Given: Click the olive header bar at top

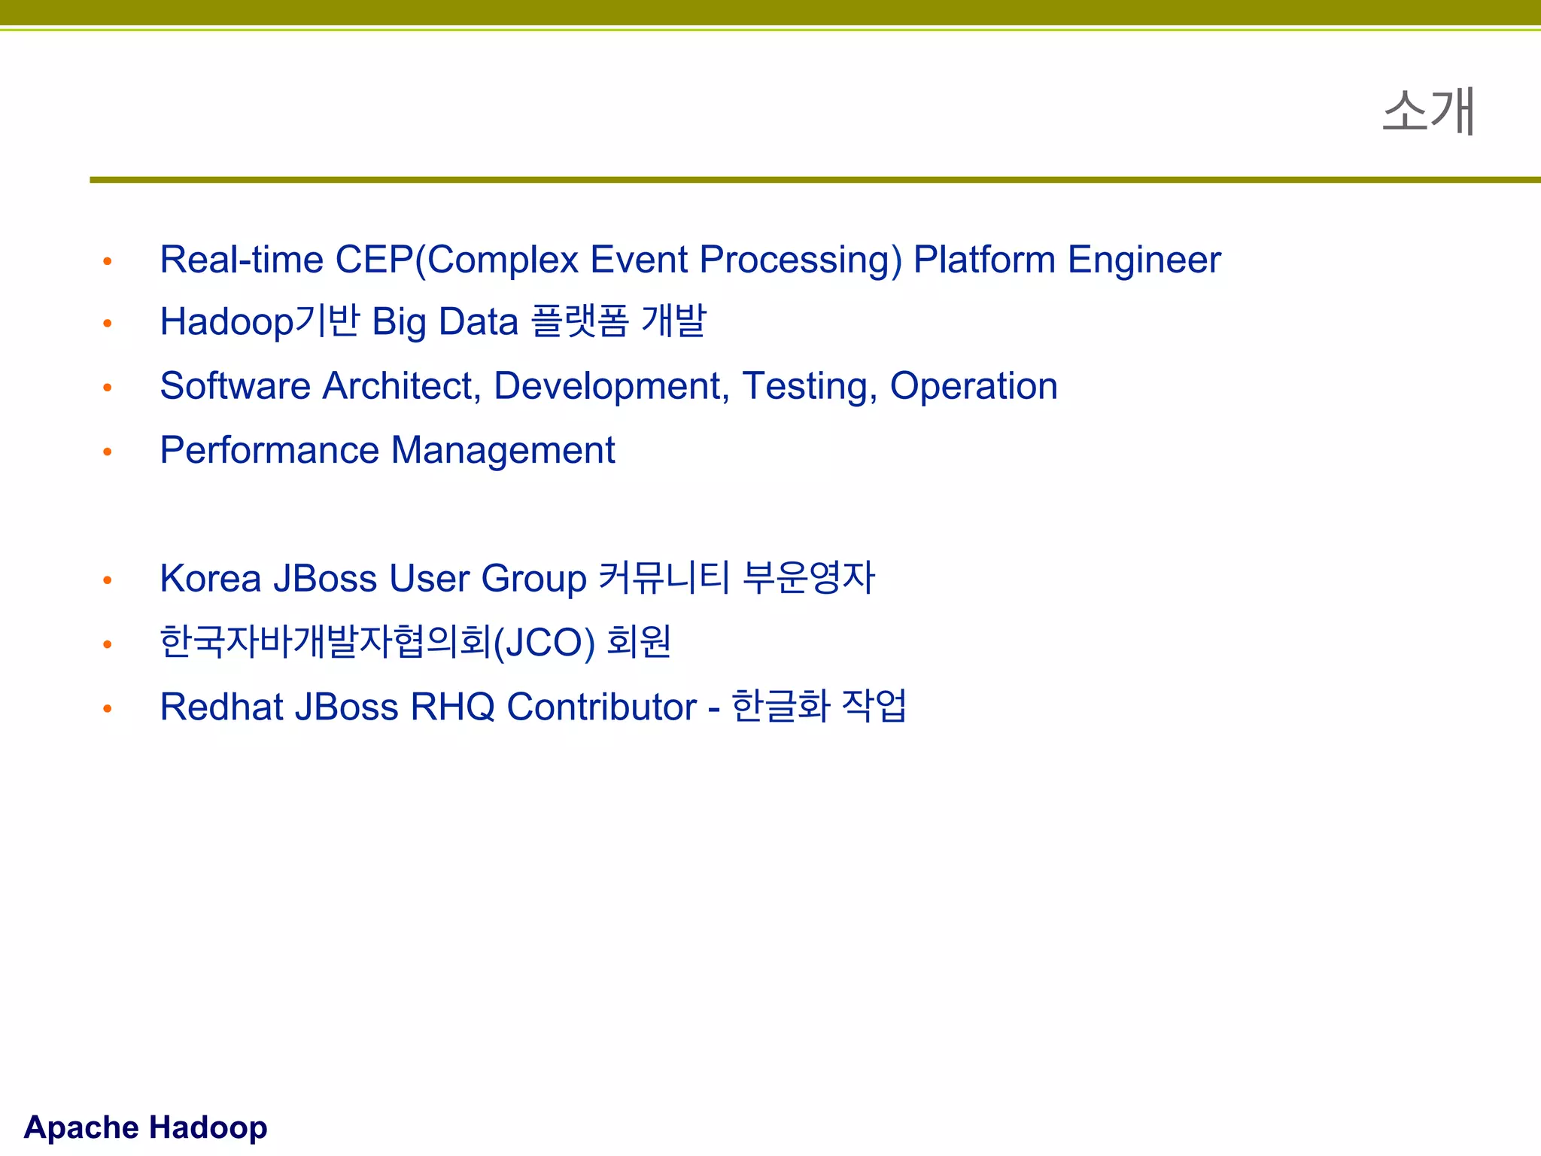Looking at the screenshot, I should 770,13.
